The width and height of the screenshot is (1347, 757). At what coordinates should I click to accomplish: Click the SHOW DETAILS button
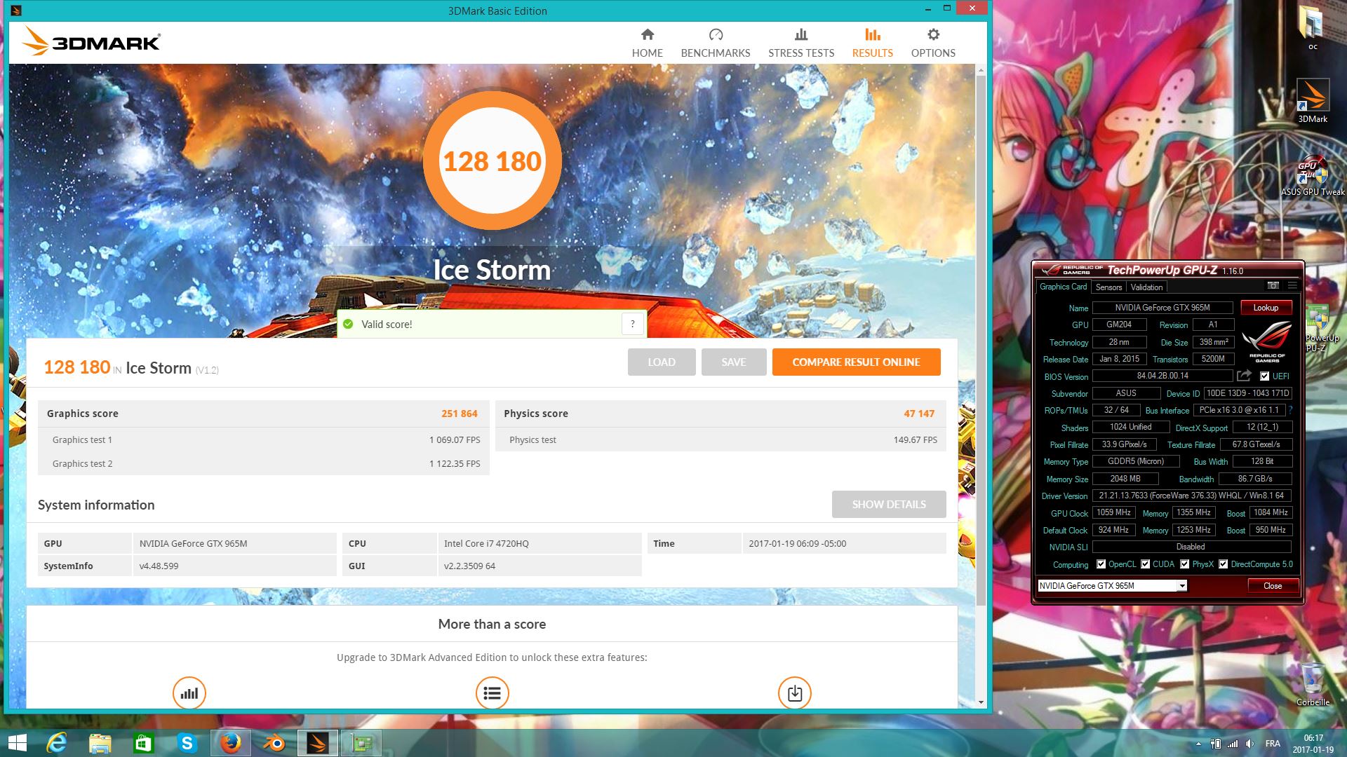[x=889, y=504]
